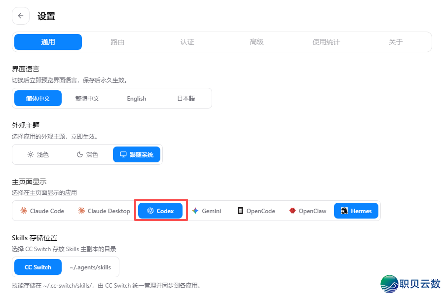The width and height of the screenshot is (444, 296).
Task: Toggle Gemini display on main page
Action: click(x=206, y=211)
